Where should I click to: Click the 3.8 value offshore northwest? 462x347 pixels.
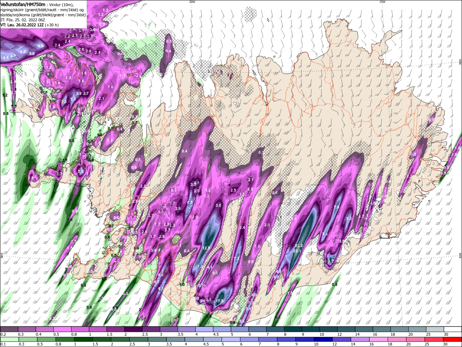coord(32,53)
